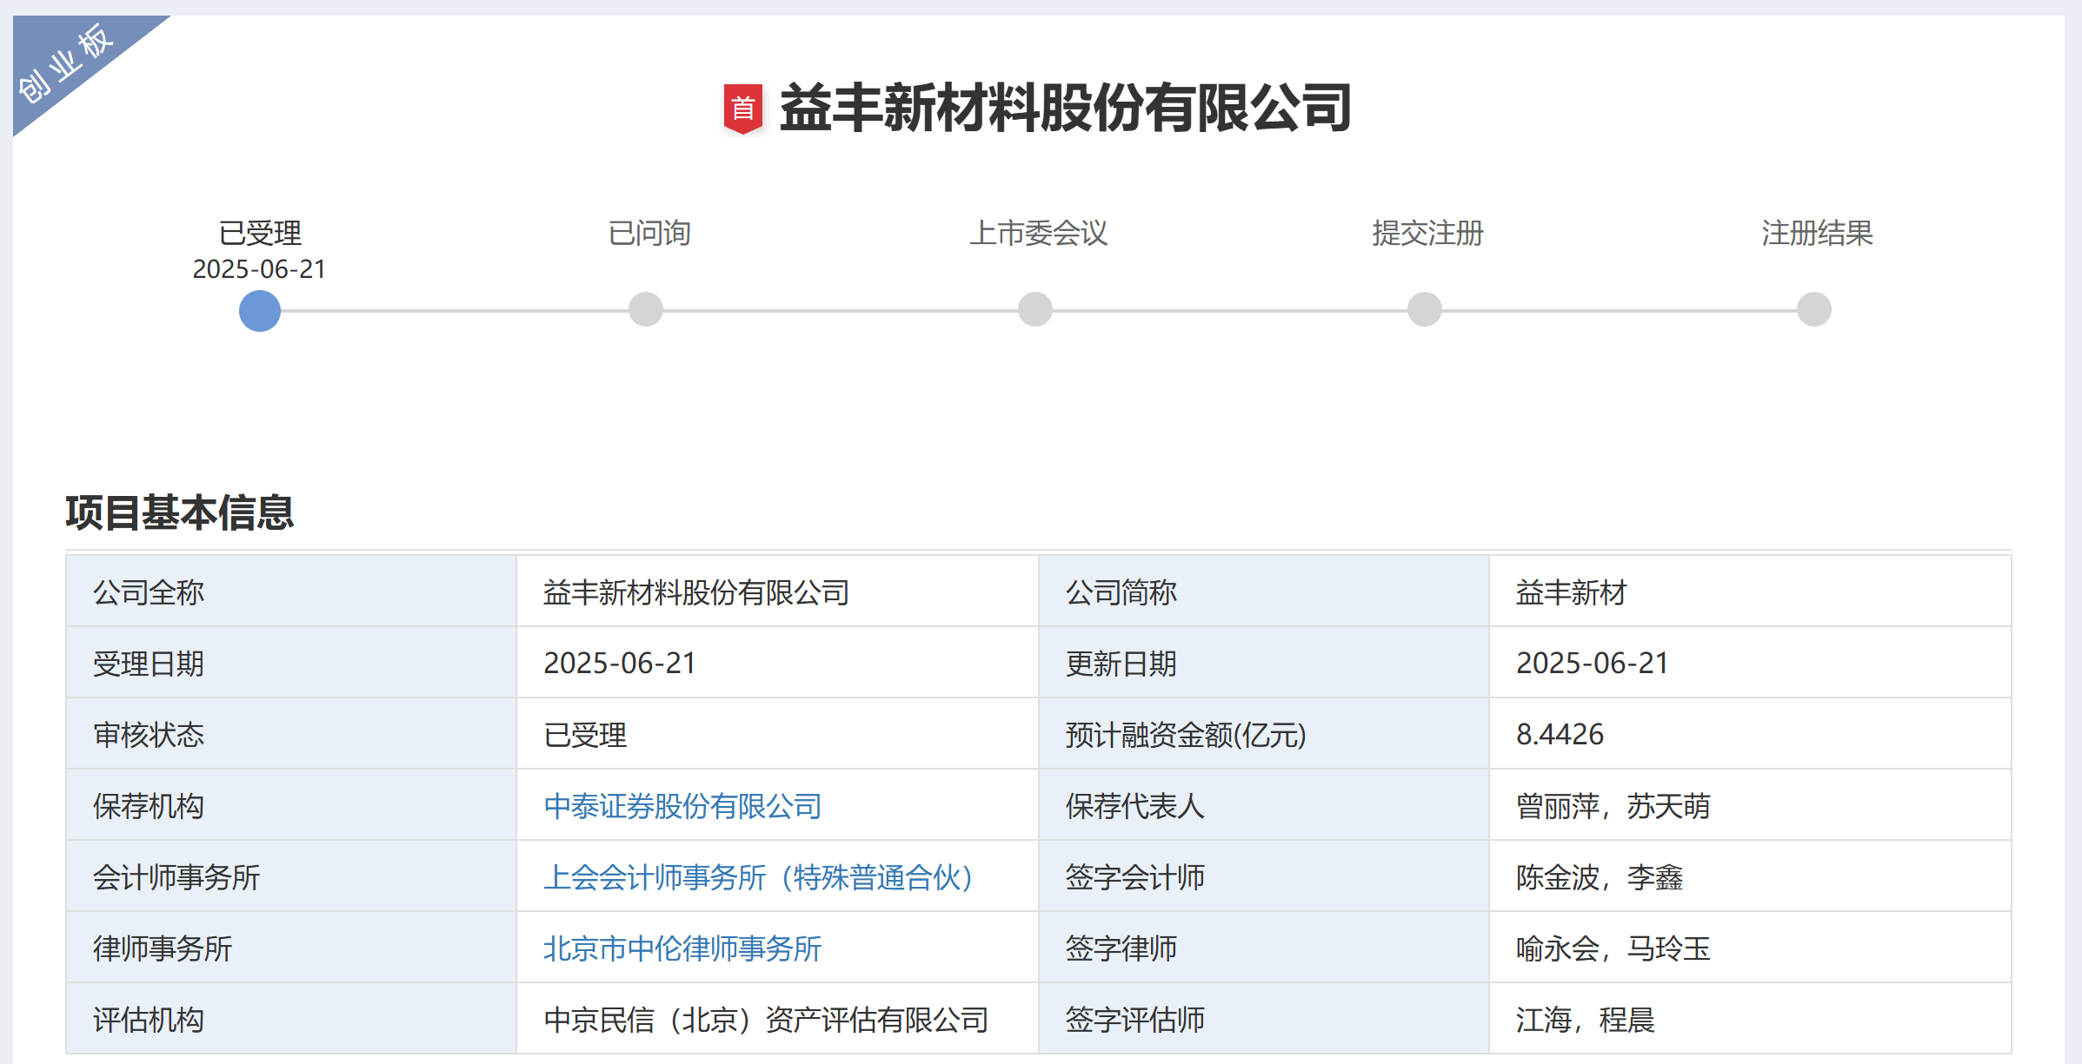Viewport: 2082px width, 1064px height.
Task: Click the 公司全称 label cell
Action: click(291, 591)
